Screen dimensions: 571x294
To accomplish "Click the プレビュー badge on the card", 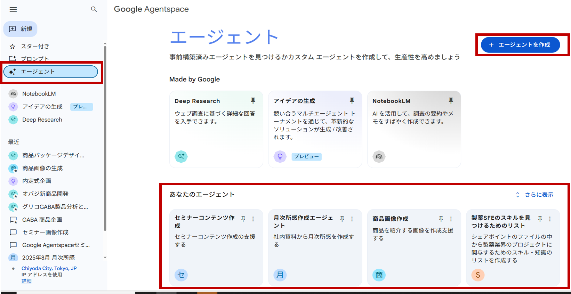I will [x=306, y=157].
